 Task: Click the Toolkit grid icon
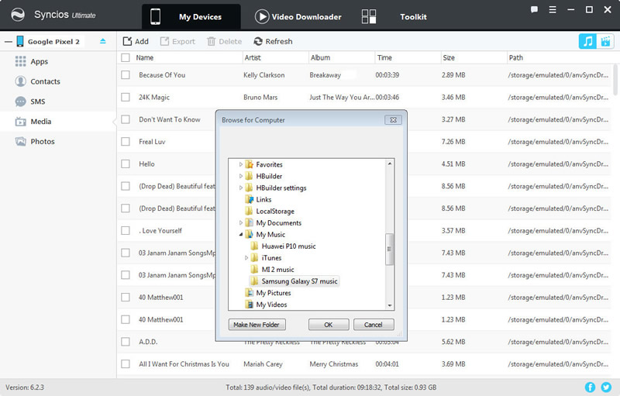point(369,16)
